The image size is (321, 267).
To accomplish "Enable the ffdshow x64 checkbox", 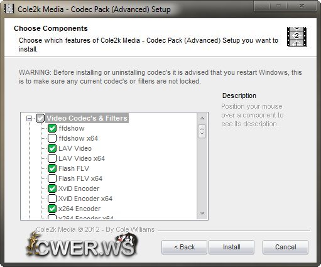I will [52, 138].
